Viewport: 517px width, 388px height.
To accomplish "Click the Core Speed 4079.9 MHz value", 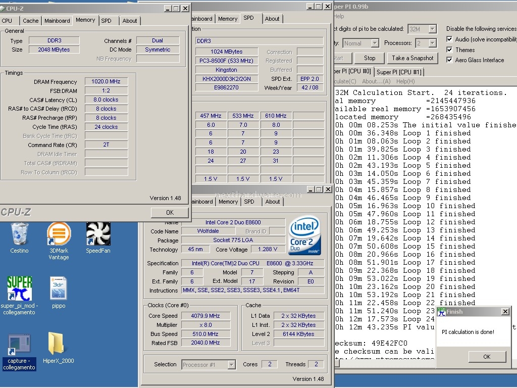I will pos(205,316).
